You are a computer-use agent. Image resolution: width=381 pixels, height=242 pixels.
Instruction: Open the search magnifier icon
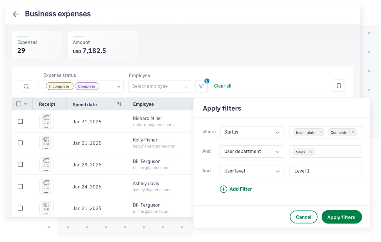(26, 86)
